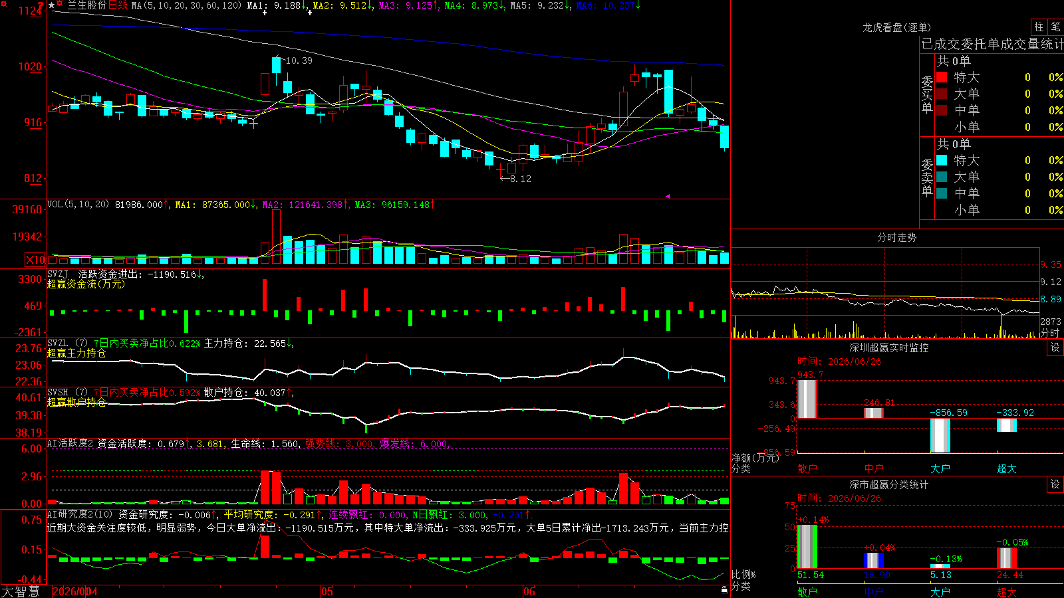The height and width of the screenshot is (598, 1064).
Task: Click the 06 month marker on timeline
Action: point(529,591)
